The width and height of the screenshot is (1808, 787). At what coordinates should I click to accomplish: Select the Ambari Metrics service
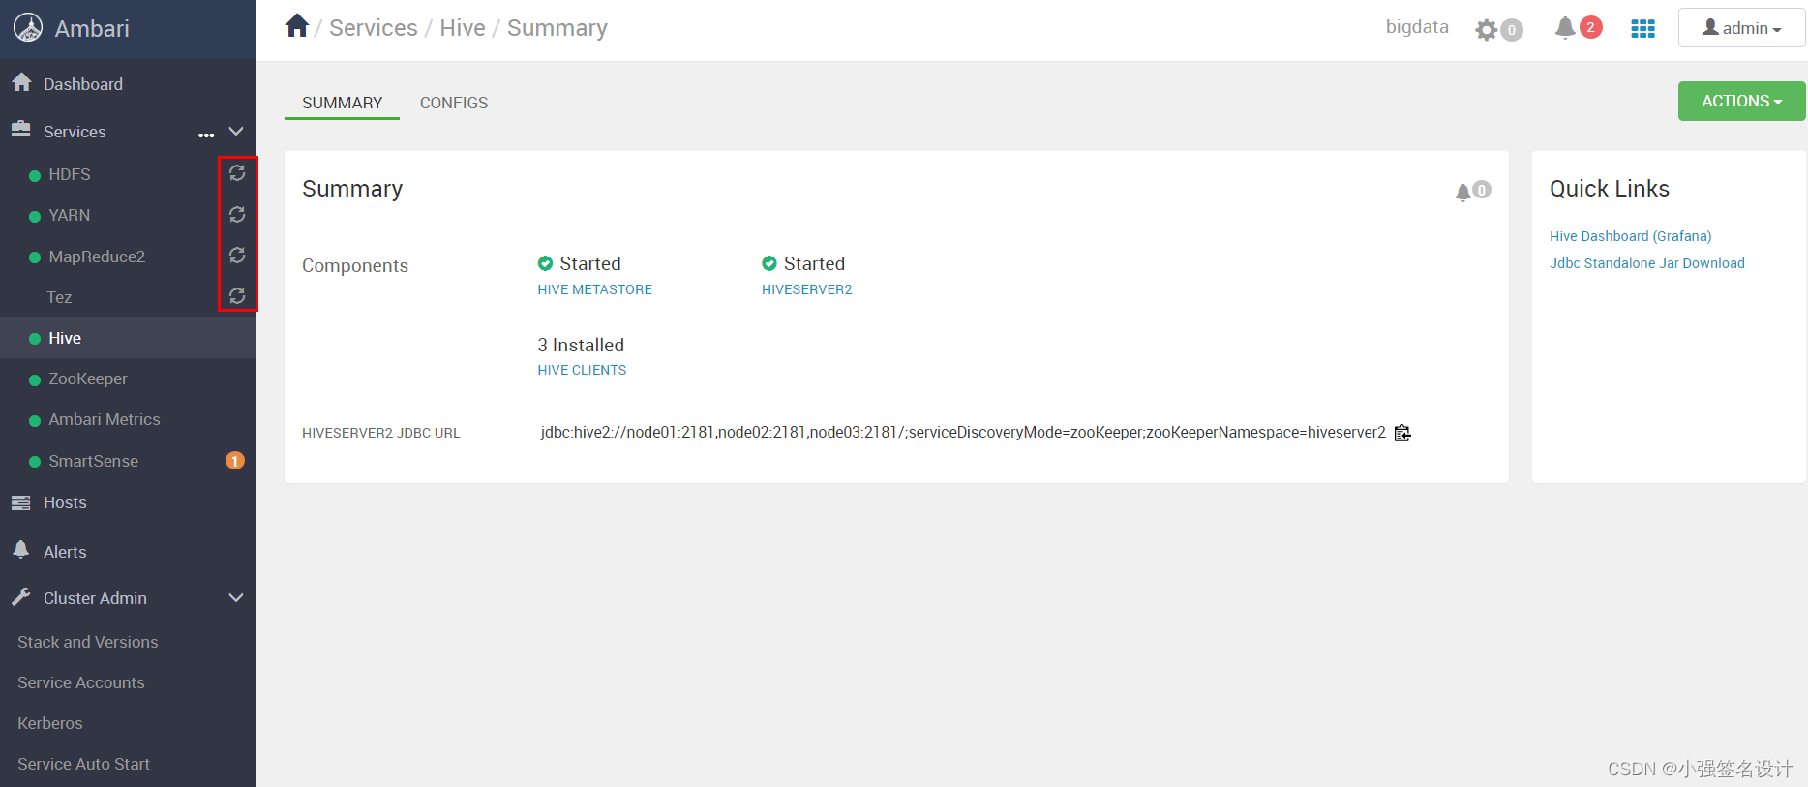point(105,419)
